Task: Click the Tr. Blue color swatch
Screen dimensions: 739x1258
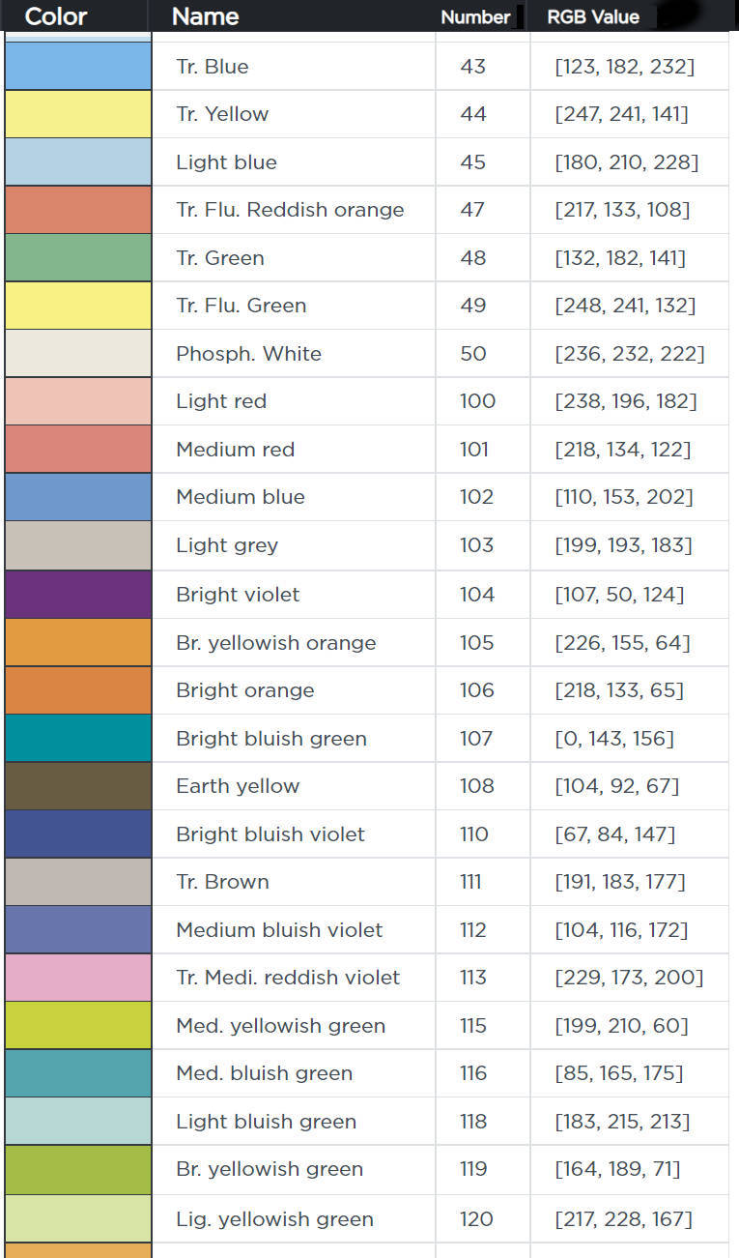Action: point(78,66)
